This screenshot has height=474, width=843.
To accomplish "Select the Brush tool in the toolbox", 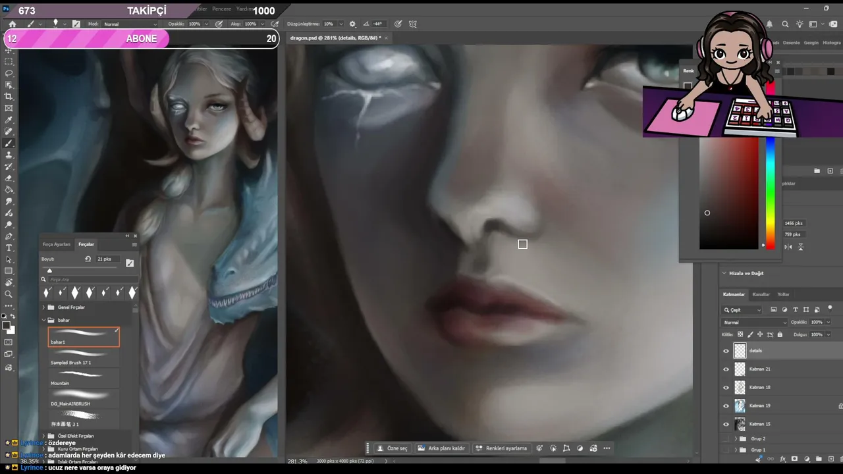I will (x=9, y=144).
